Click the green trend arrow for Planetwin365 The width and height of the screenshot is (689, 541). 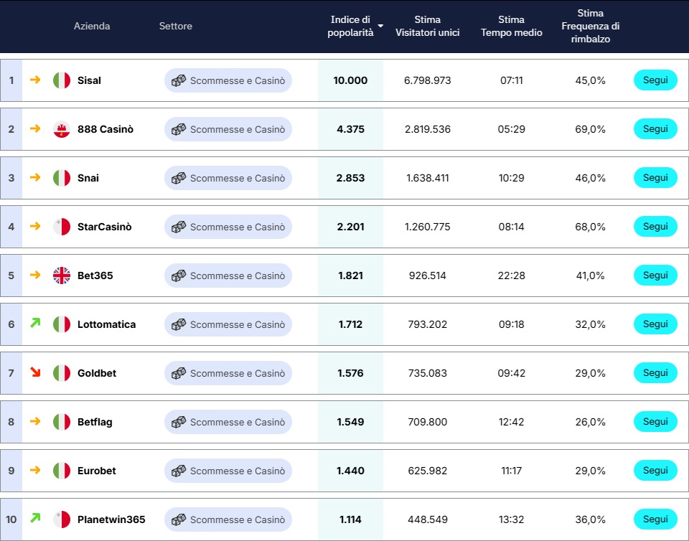[36, 519]
